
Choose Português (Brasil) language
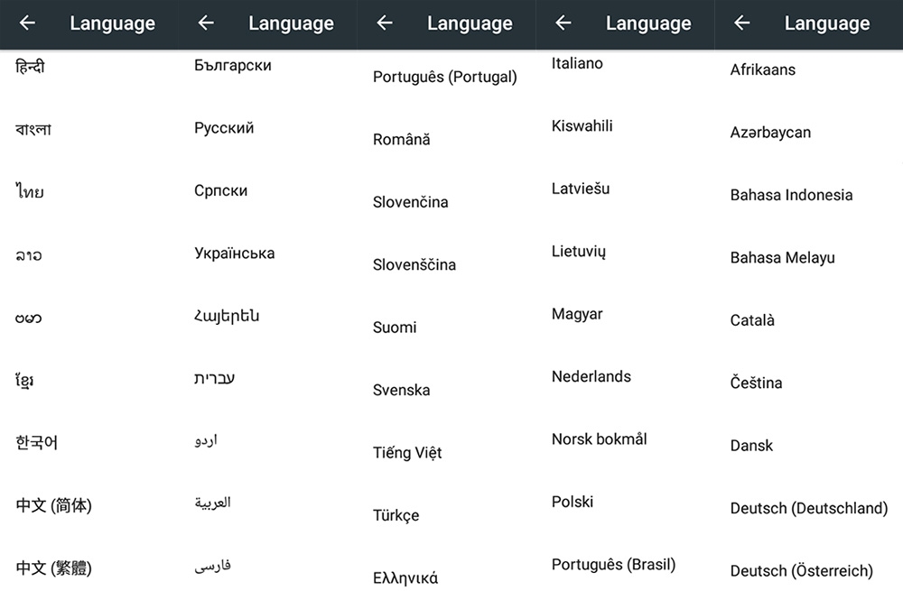(613, 565)
